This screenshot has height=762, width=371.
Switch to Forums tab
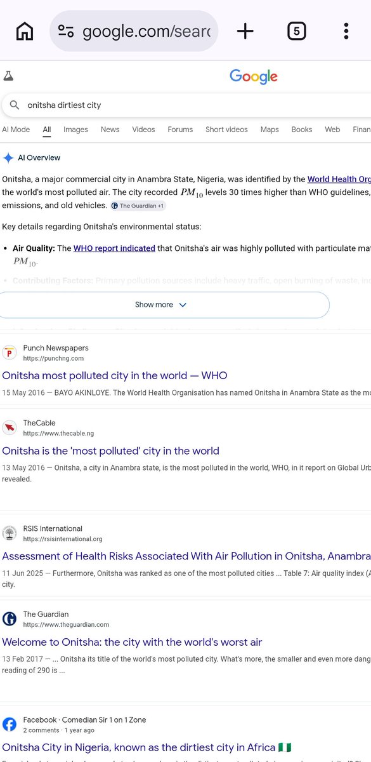click(x=180, y=130)
